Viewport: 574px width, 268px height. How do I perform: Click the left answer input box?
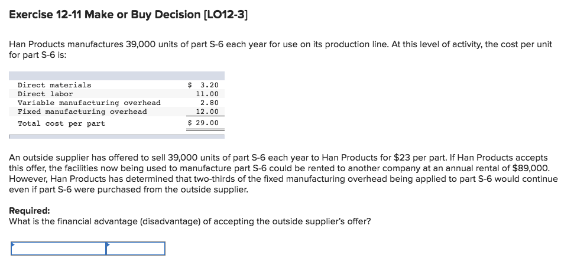59,249
